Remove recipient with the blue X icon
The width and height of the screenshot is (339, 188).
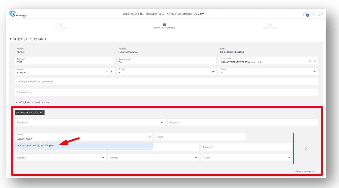306,149
